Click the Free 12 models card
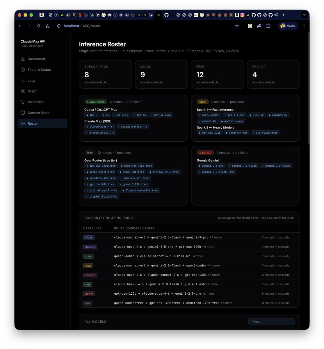Image resolution: width=324 pixels, height=349 pixels. 217,74
